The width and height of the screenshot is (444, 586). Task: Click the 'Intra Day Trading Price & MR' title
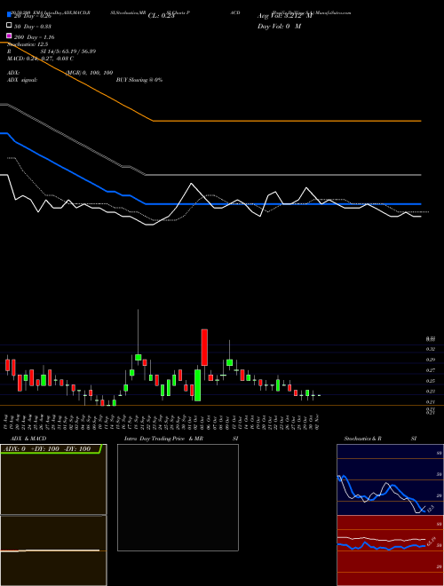pyautogui.click(x=163, y=439)
